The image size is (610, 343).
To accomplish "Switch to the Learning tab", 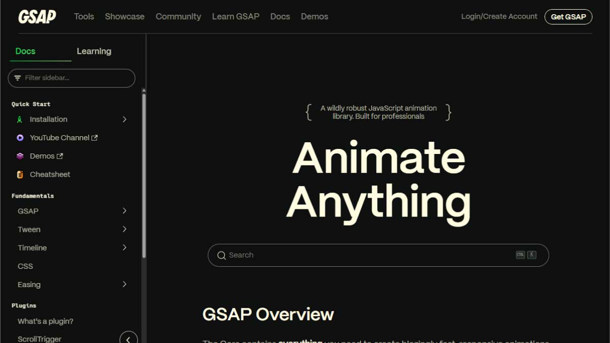I will pos(94,51).
